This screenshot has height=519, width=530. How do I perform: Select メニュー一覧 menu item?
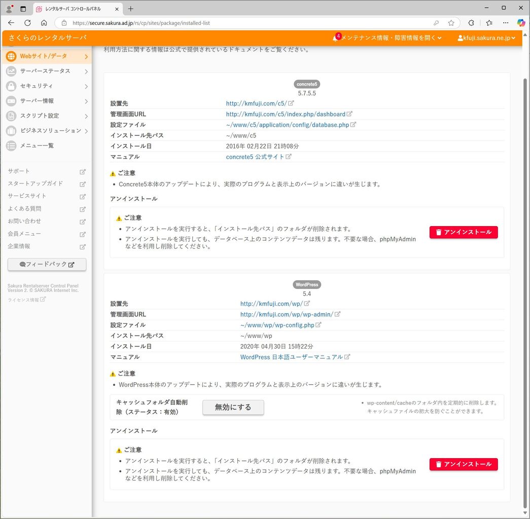coord(47,145)
